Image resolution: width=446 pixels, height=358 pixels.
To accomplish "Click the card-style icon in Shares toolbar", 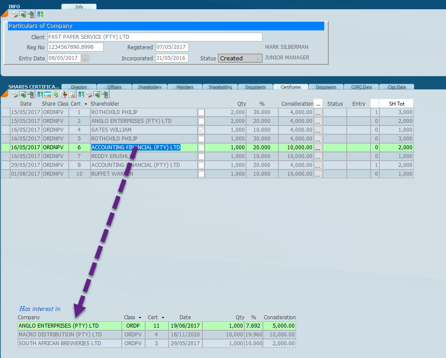I will [47, 94].
